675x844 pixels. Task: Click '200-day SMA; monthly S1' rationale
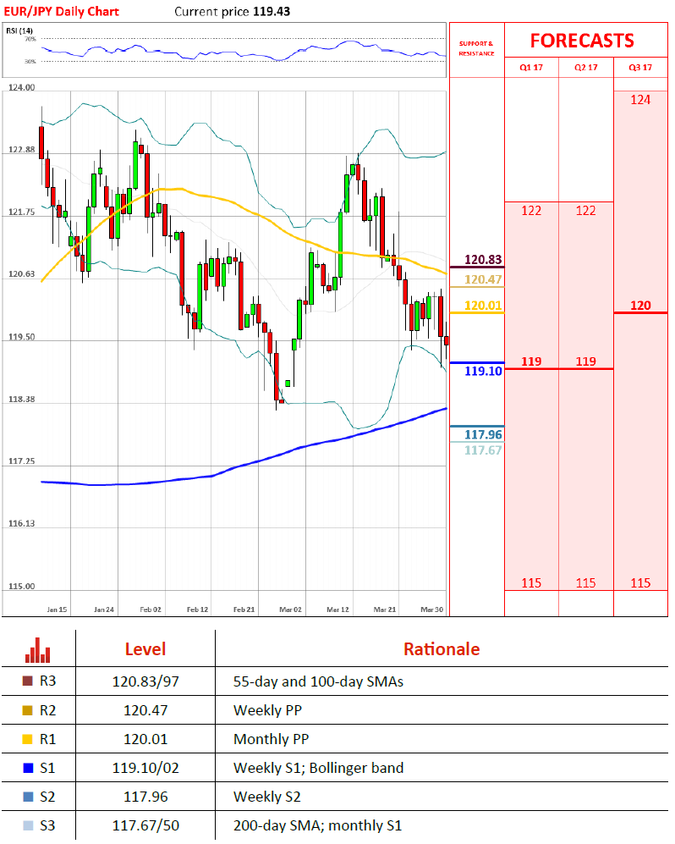tap(317, 825)
